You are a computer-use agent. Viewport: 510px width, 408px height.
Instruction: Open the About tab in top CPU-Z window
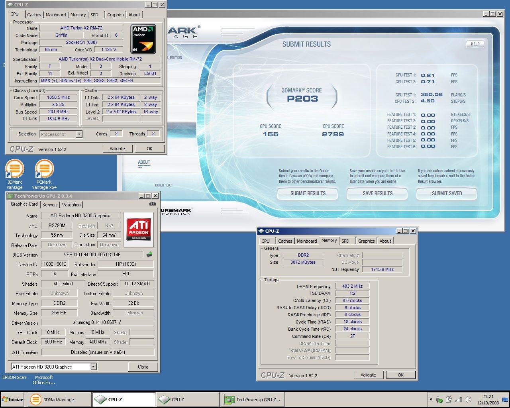click(x=134, y=15)
